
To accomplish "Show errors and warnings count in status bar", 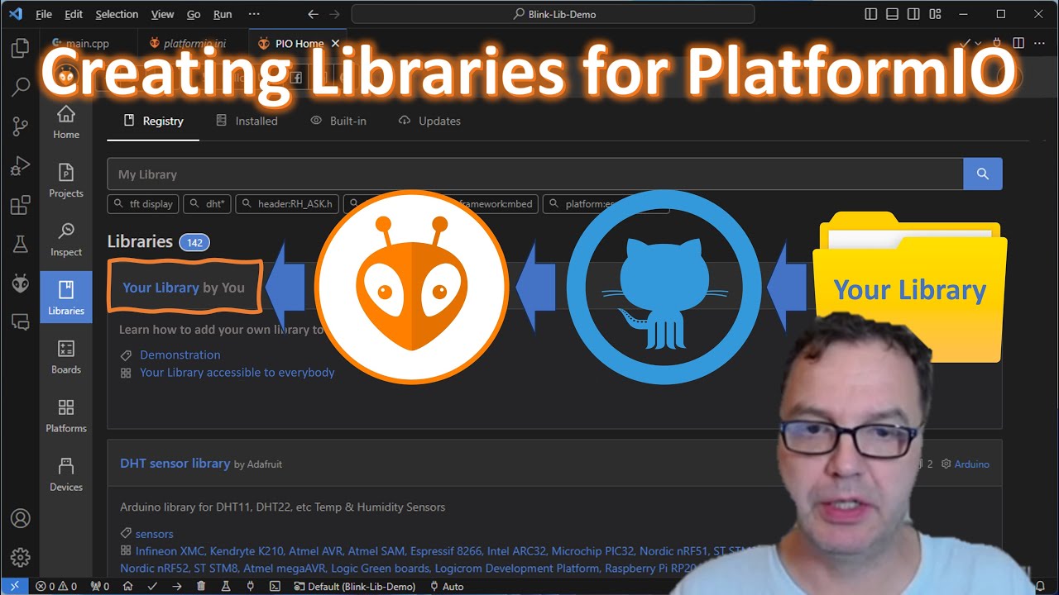I will [x=56, y=586].
